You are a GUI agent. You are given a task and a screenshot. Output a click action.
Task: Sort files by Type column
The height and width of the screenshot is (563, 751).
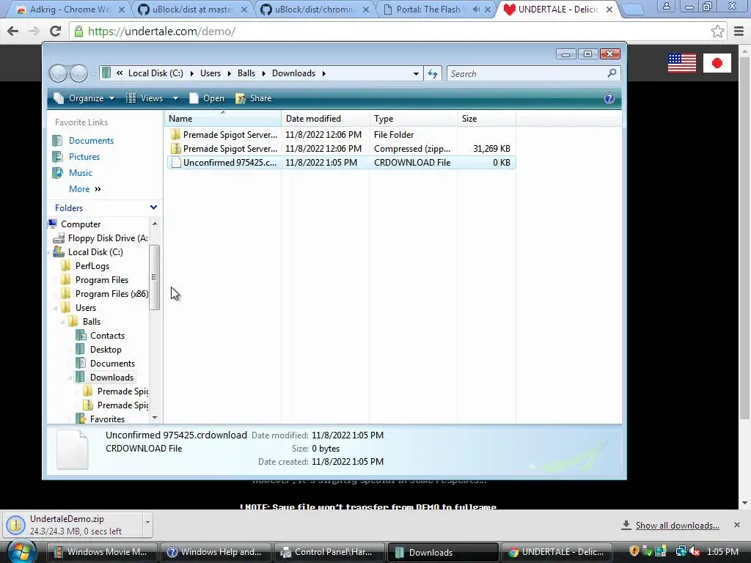(414, 118)
